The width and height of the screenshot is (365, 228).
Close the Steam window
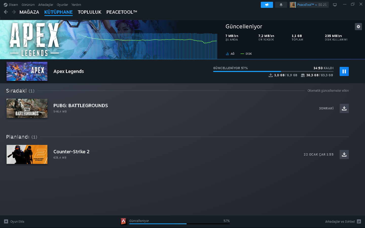pos(361,4)
